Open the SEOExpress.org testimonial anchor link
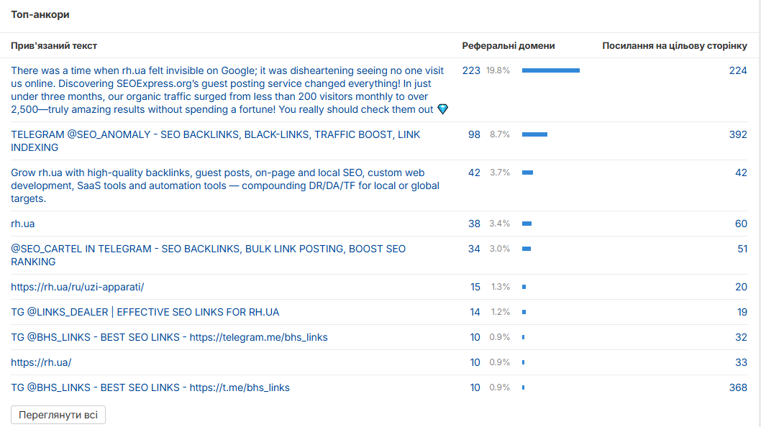 (x=229, y=90)
